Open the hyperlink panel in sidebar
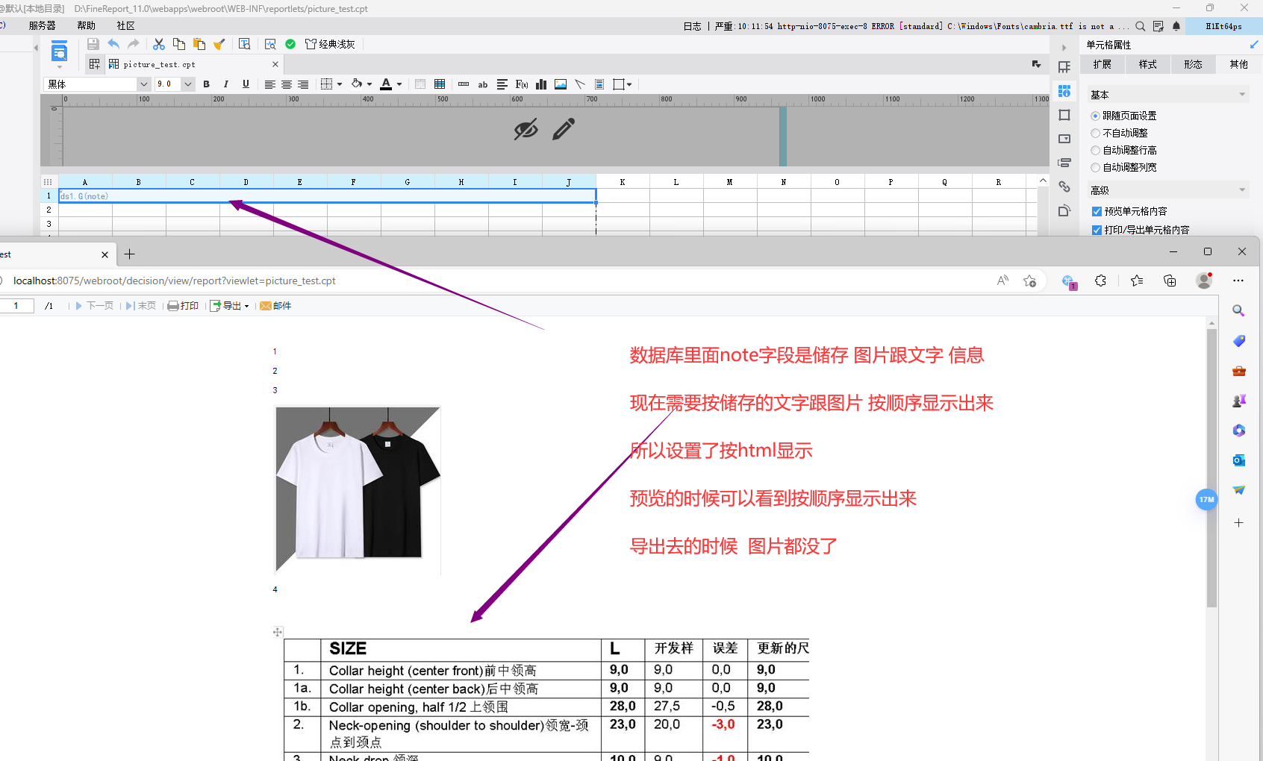This screenshot has width=1263, height=761. click(1064, 187)
